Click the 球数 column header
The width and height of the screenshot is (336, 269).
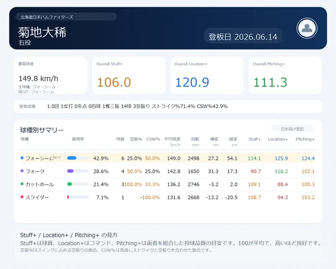[120, 139]
